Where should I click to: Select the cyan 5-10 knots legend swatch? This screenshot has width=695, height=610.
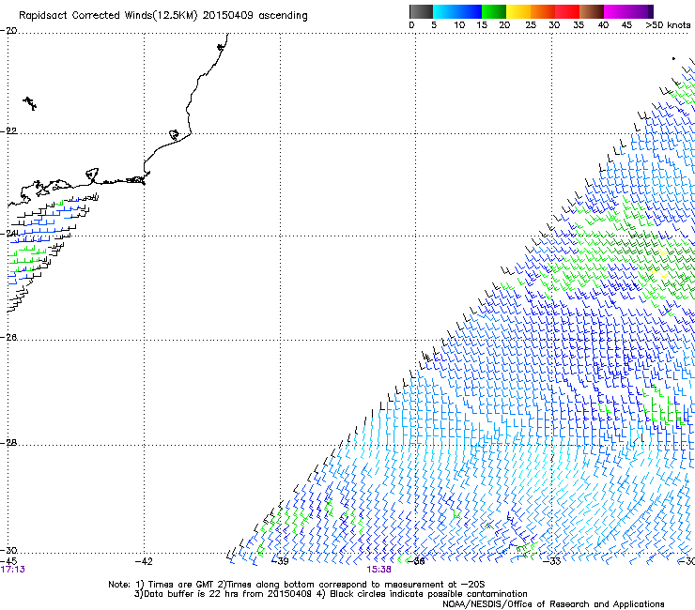tap(445, 11)
